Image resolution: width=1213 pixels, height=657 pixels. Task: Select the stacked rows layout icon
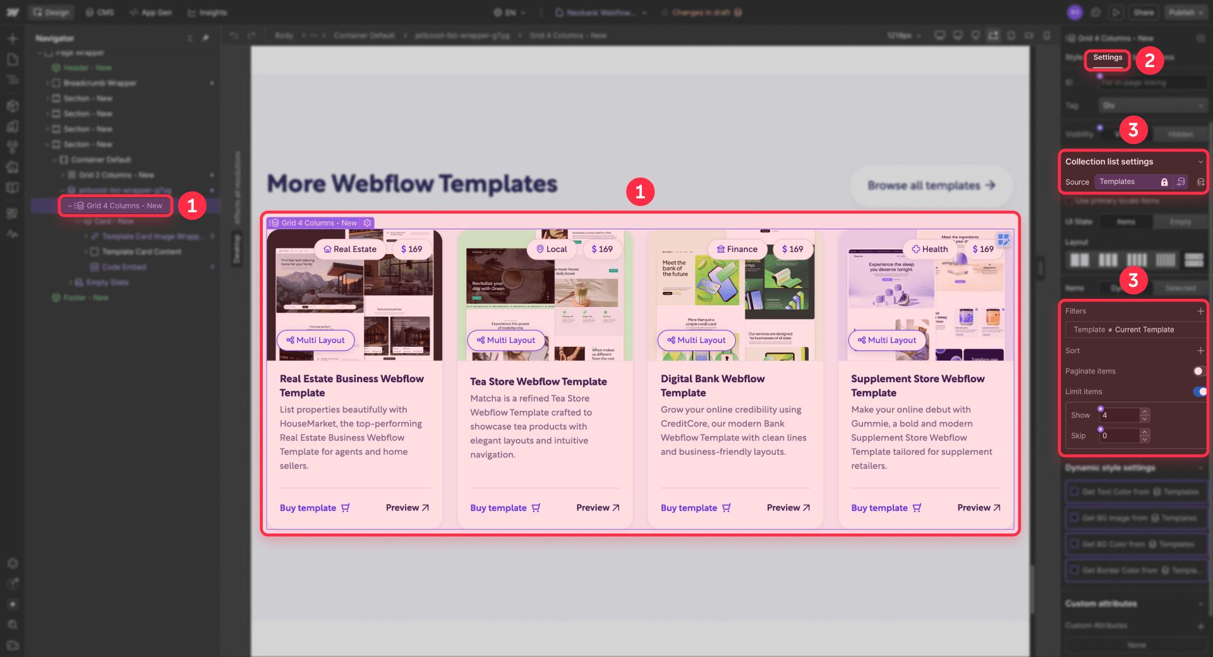[x=1194, y=260]
